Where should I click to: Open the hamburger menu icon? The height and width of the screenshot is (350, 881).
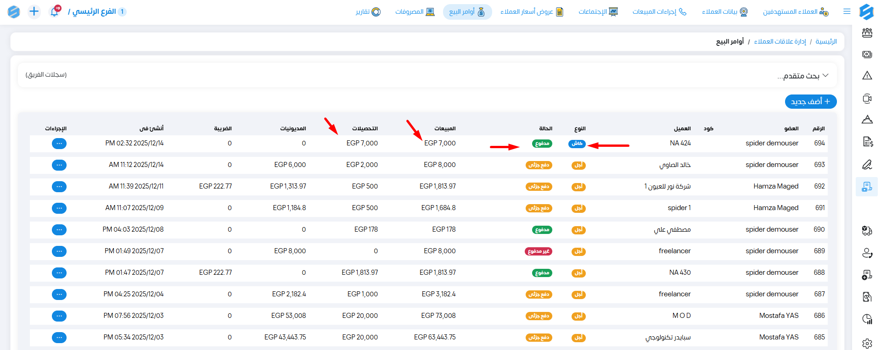(x=847, y=11)
